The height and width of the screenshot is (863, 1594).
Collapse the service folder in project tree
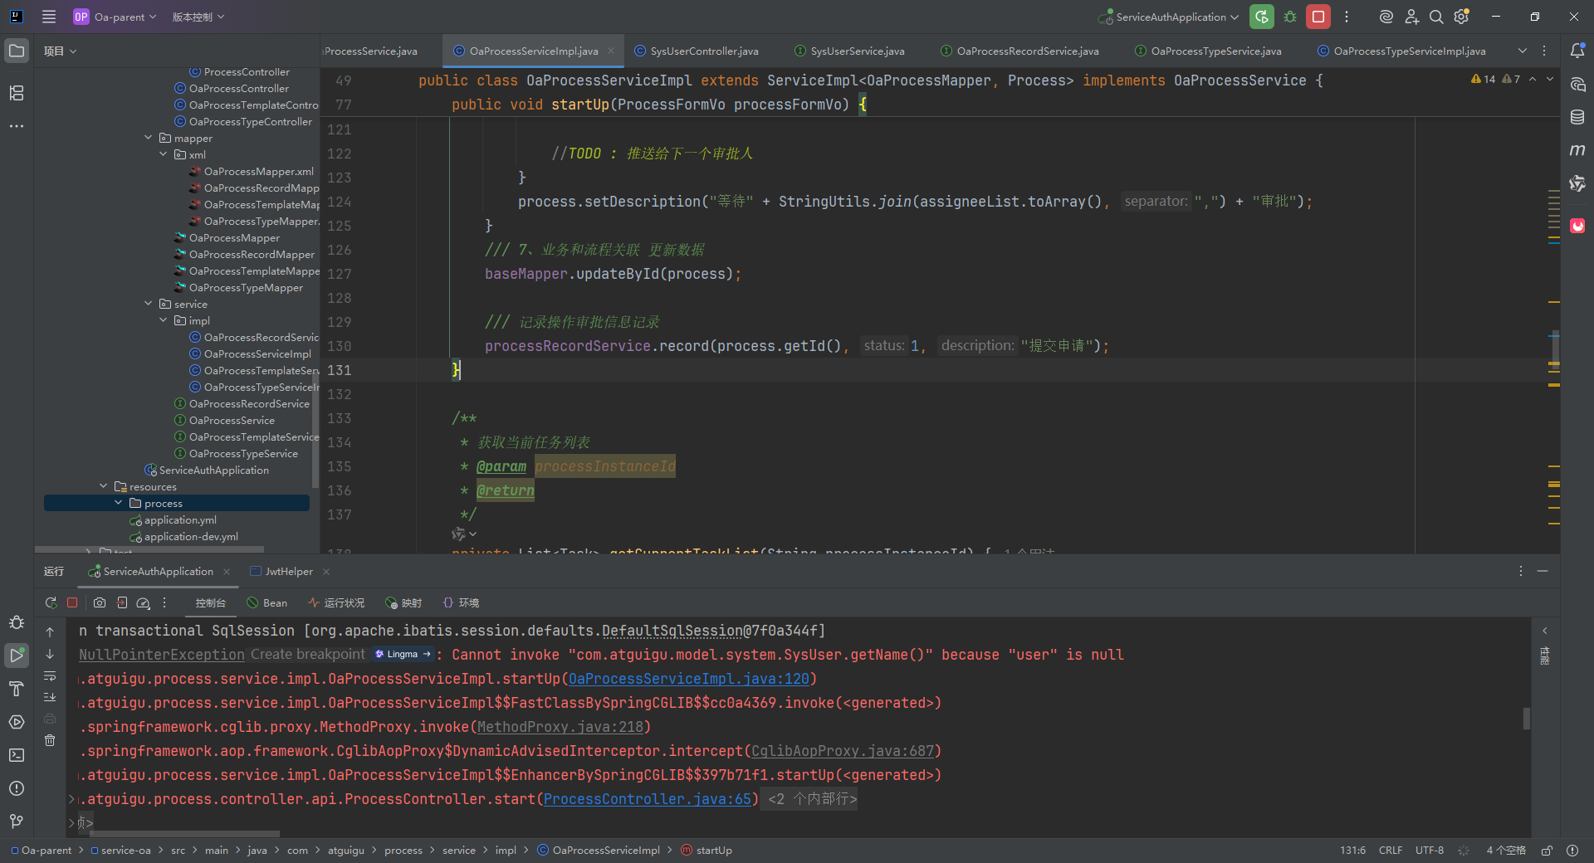(x=149, y=304)
